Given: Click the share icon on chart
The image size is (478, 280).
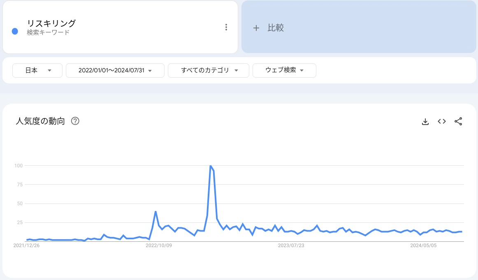Looking at the screenshot, I should [458, 121].
